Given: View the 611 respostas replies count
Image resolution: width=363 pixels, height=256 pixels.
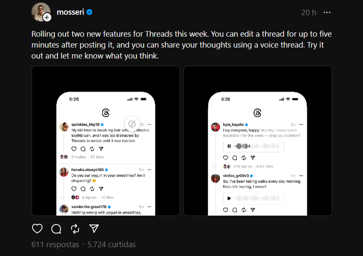Looking at the screenshot, I should 55,244.
